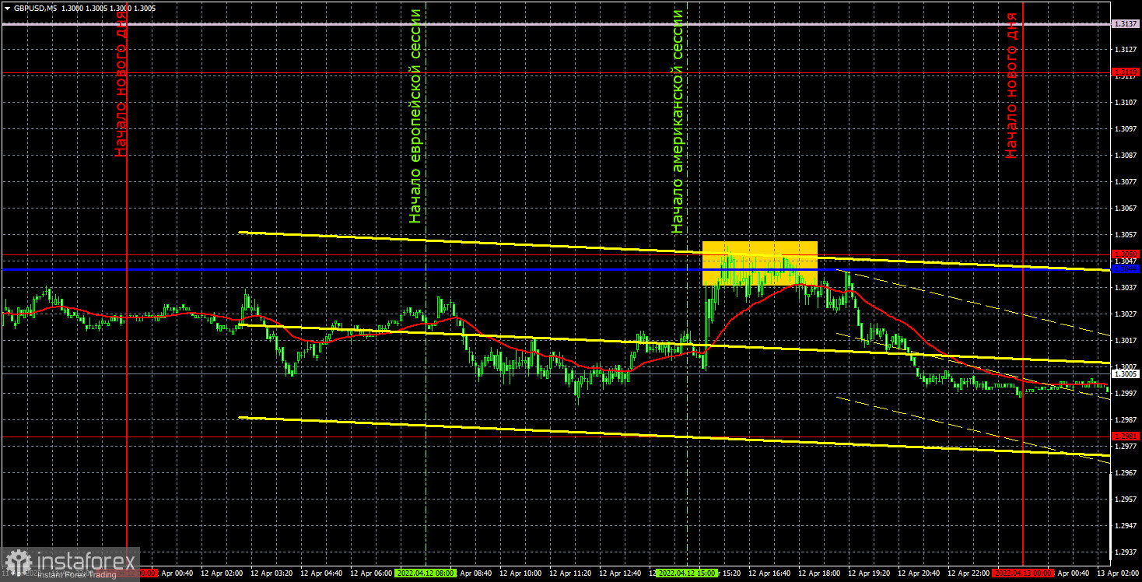The width and height of the screenshot is (1142, 582).
Task: Select the red 1.3119 price label
Action: (1125, 72)
